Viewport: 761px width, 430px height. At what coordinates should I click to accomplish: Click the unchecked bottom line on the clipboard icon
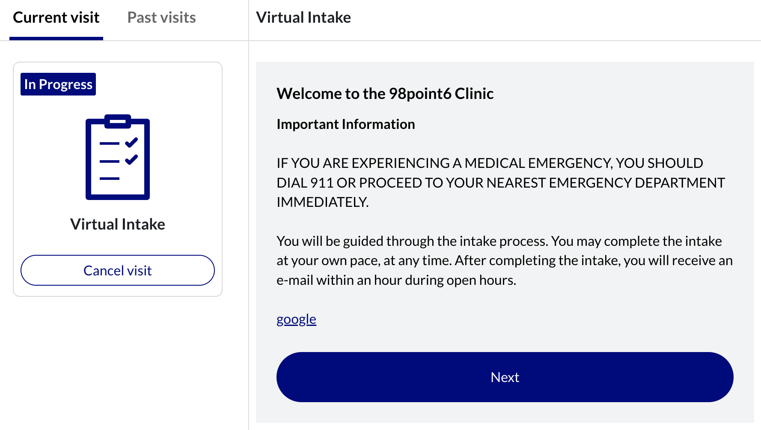[x=110, y=178]
